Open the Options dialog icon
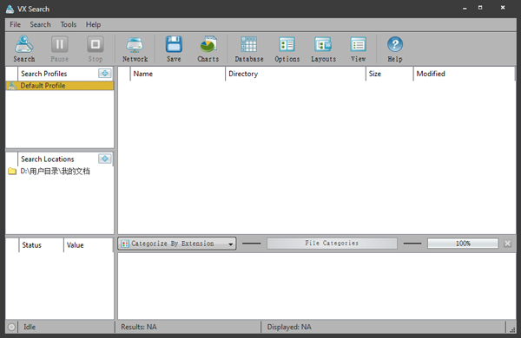 click(287, 49)
